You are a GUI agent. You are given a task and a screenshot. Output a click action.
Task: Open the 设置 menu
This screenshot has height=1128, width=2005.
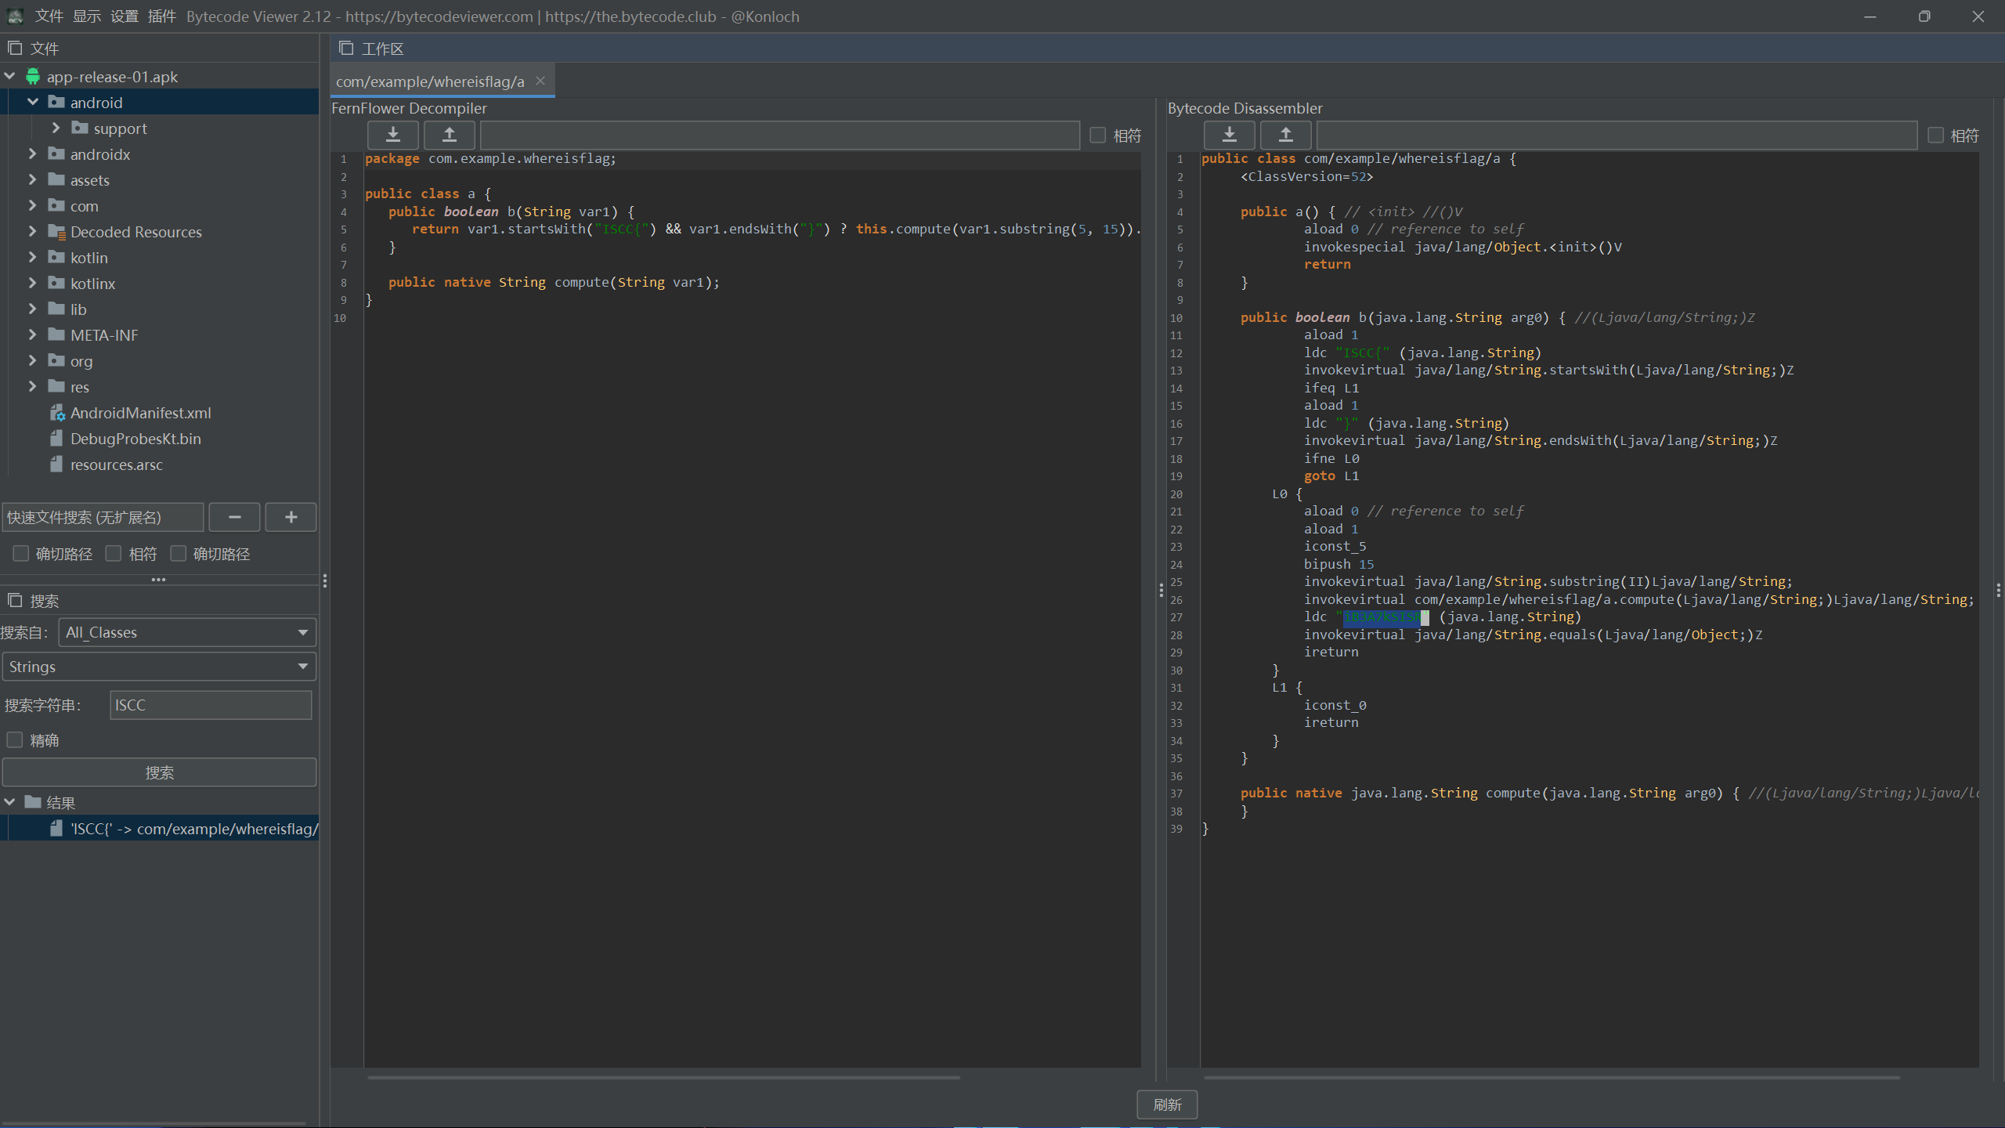[125, 16]
